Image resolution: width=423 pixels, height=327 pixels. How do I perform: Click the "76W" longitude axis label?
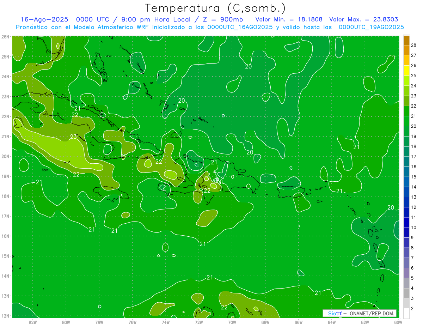coord(132,322)
